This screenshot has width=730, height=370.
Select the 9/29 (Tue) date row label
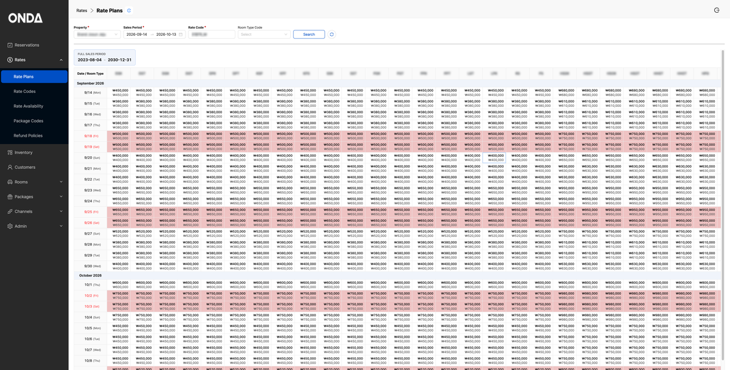click(x=92, y=255)
